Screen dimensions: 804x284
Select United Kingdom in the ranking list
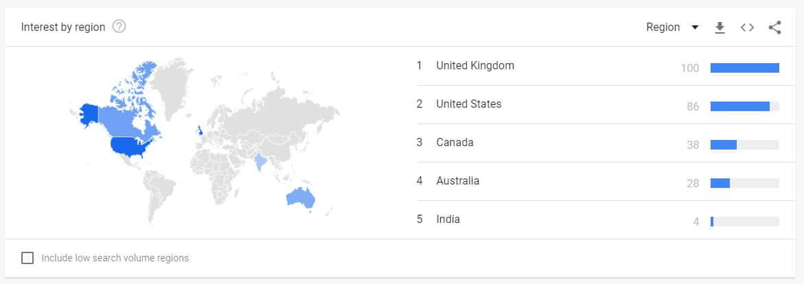point(475,66)
